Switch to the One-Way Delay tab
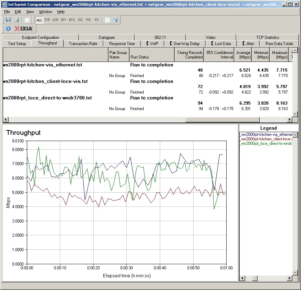 click(x=185, y=44)
